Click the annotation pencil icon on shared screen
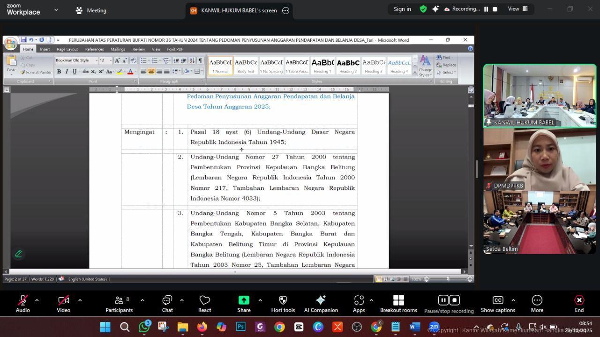Image resolution: width=600 pixels, height=337 pixels. point(19,254)
